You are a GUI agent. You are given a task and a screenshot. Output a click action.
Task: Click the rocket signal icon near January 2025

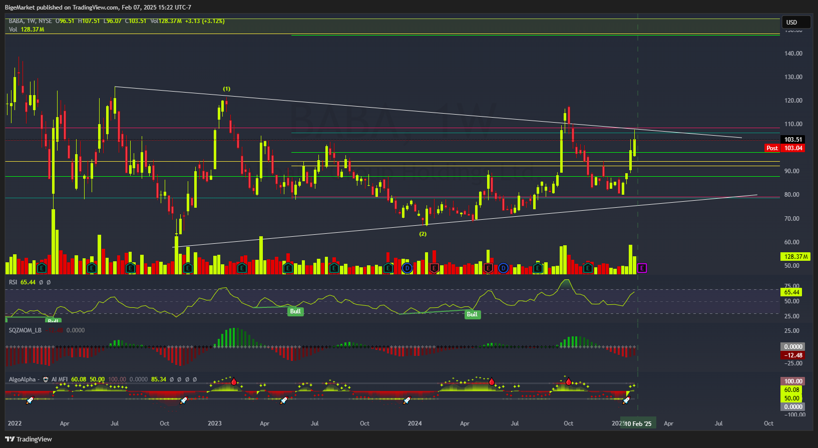click(626, 400)
